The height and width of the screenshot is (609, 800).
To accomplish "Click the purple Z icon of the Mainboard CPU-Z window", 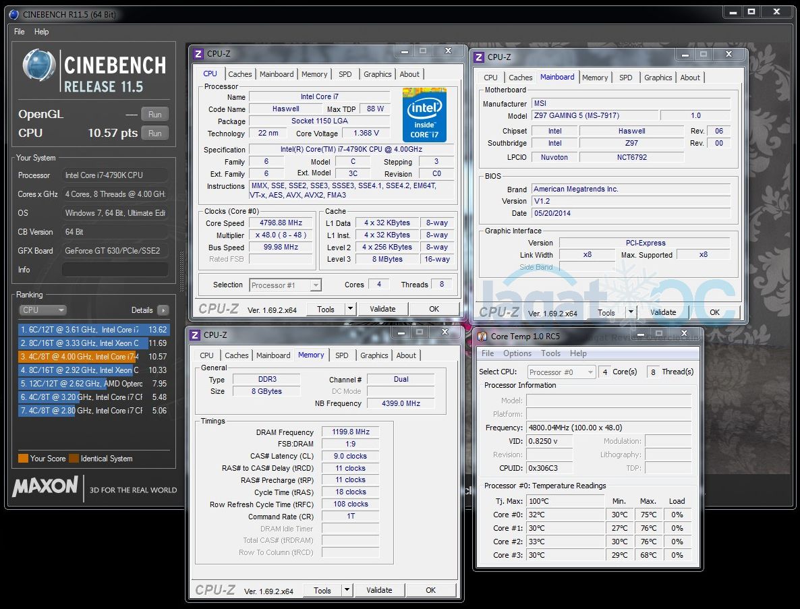I will [479, 57].
